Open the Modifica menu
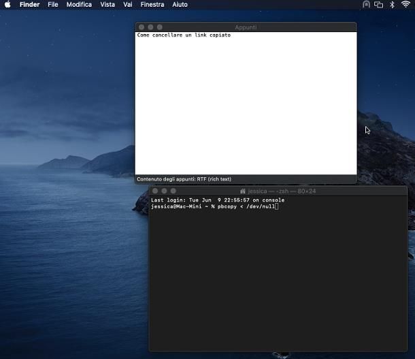Viewport: 415px width, 359px height. click(x=79, y=5)
